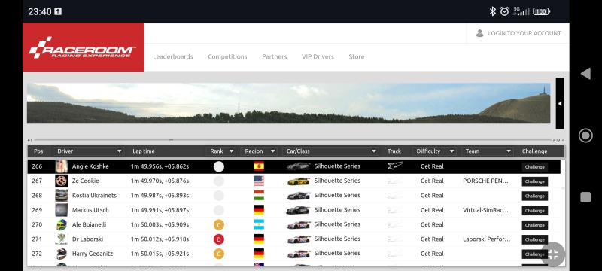This screenshot has height=271, width=602.
Task: Challenge Kostia Ukrainets's lap time
Action: tap(534, 196)
